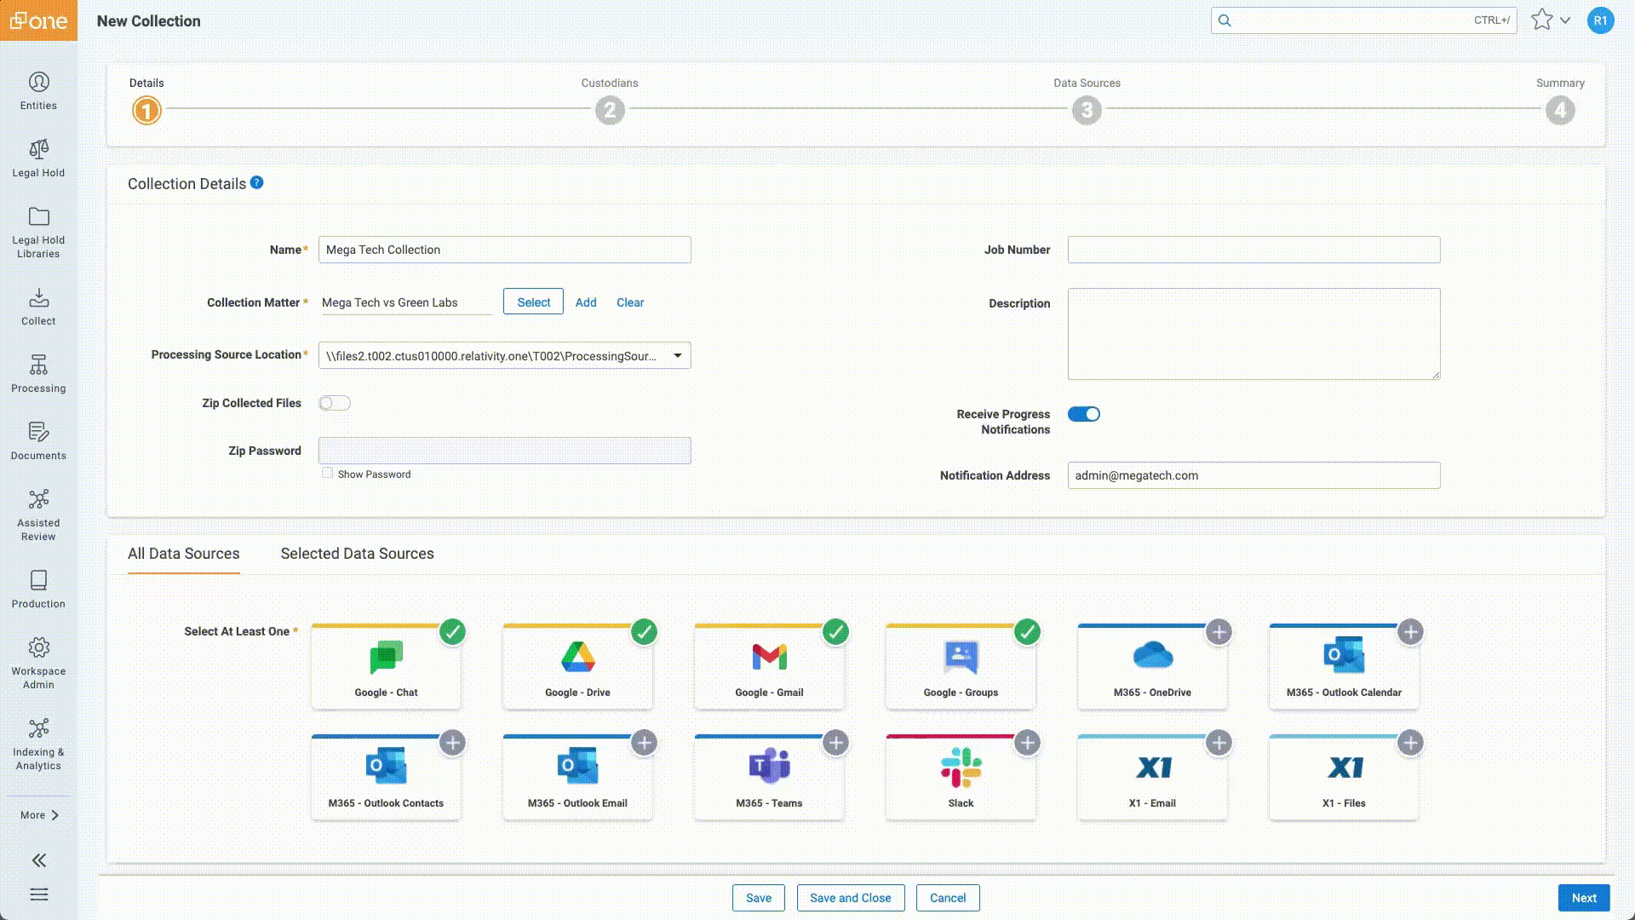This screenshot has height=920, width=1635.
Task: Click Save and Close
Action: [850, 897]
